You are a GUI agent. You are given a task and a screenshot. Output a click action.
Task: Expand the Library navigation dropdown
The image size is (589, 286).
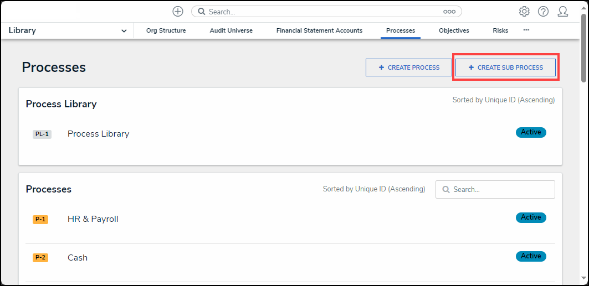point(124,31)
